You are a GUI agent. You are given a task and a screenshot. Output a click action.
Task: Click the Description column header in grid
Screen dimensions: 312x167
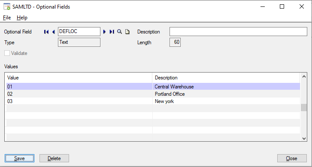point(226,78)
